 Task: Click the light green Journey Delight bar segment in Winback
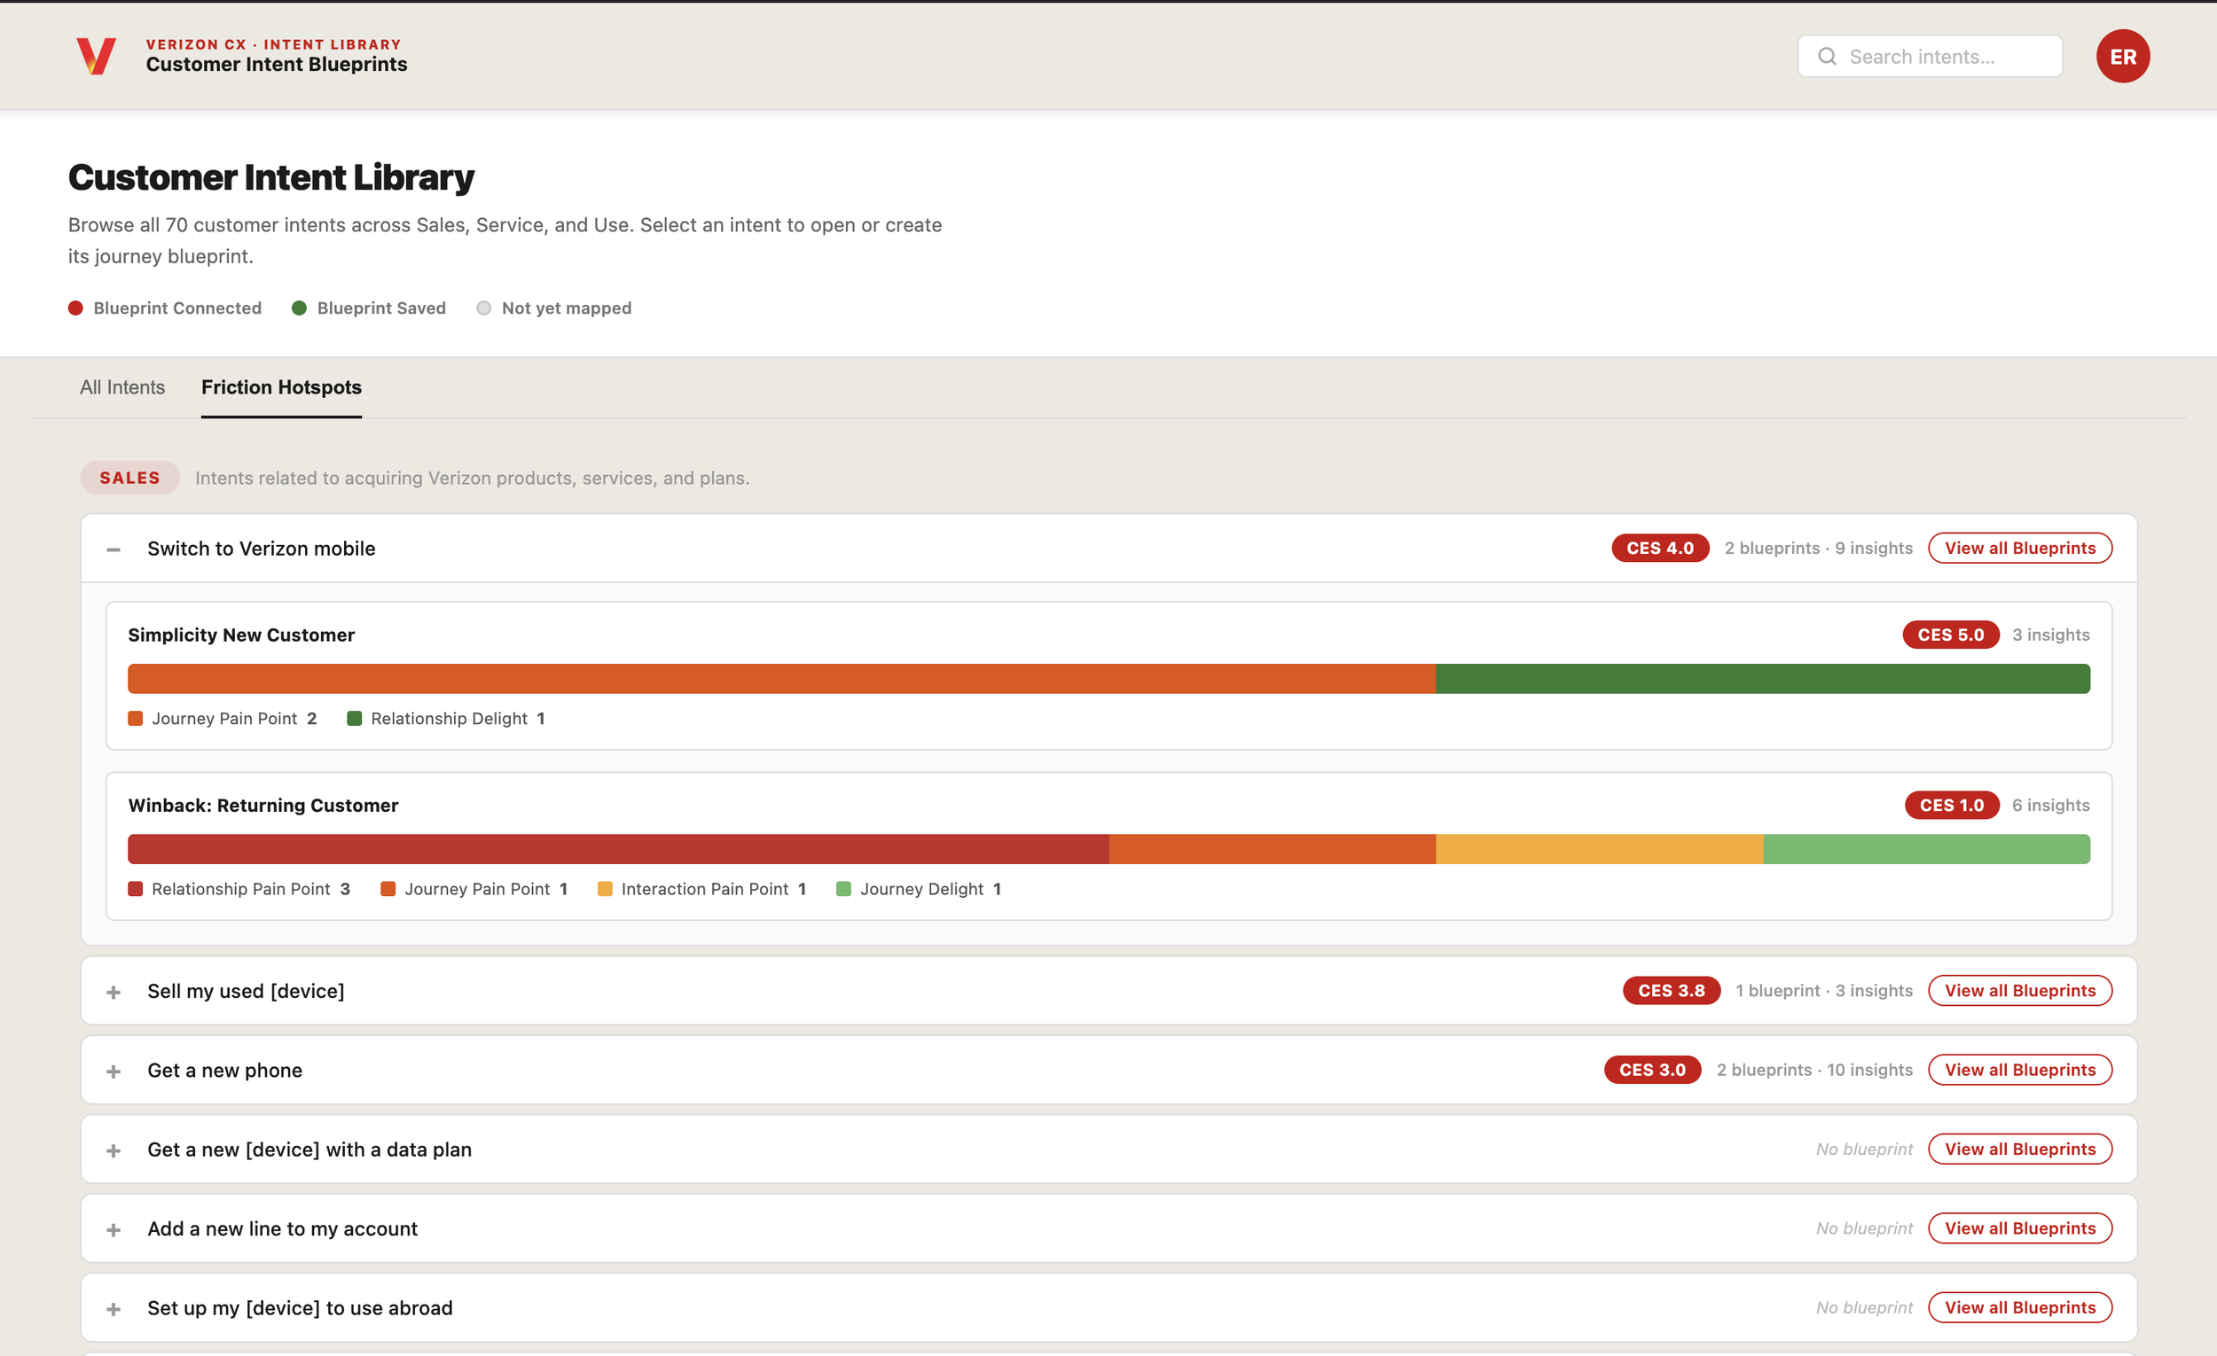(1926, 850)
